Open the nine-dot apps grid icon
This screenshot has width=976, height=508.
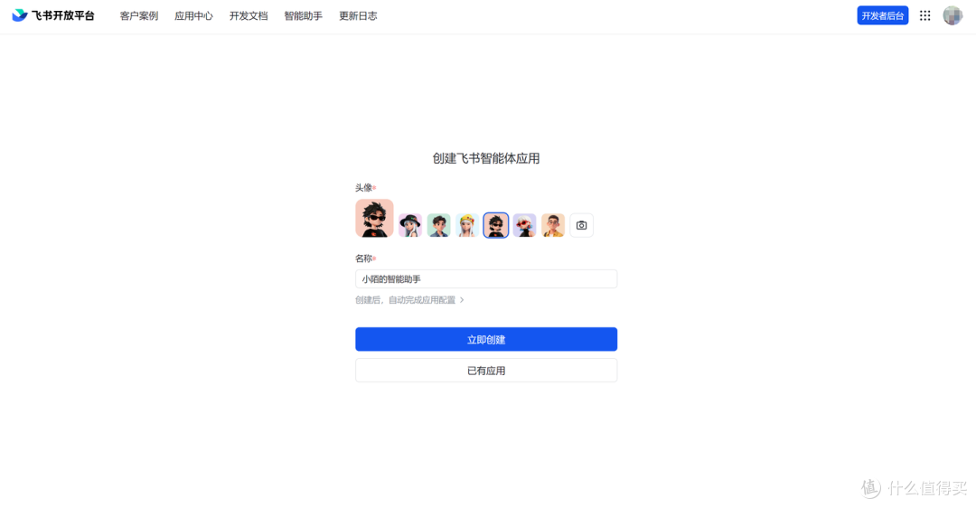[925, 15]
